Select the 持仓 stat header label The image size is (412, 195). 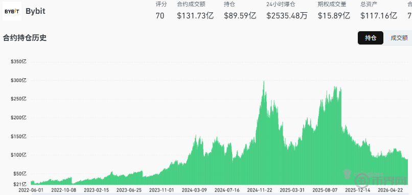coord(229,4)
